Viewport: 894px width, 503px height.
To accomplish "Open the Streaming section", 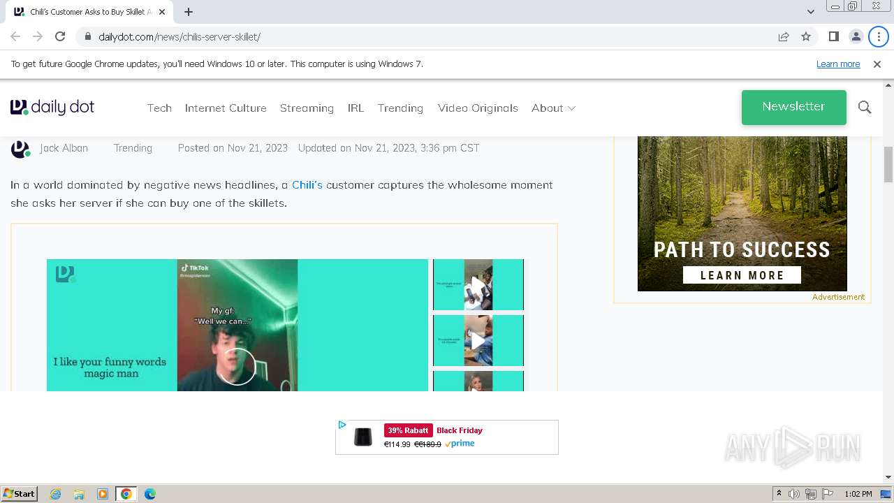I will (x=307, y=108).
